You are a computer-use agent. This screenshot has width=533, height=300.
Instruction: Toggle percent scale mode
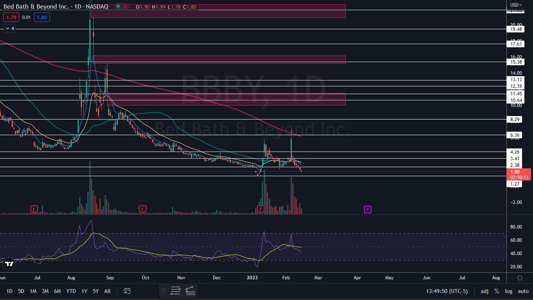click(x=497, y=291)
